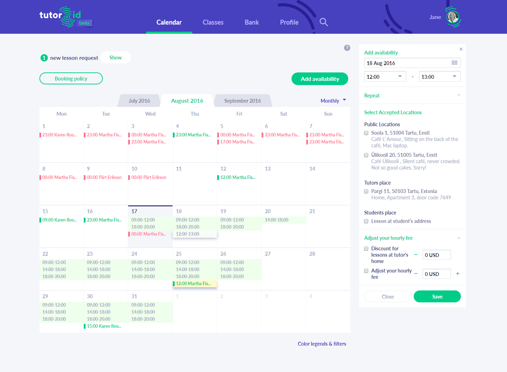Switch to the September 2016 tab
Viewport: 507px width, 372px height.
[x=242, y=101]
